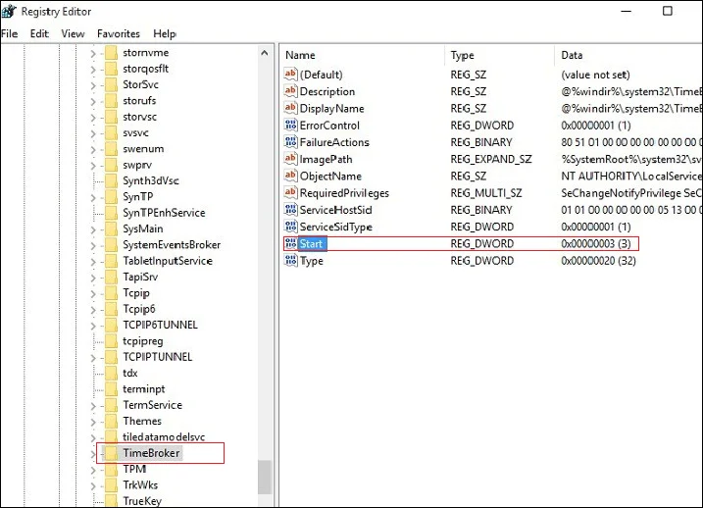The image size is (703, 508).
Task: Select the storvsc key
Action: click(140, 117)
